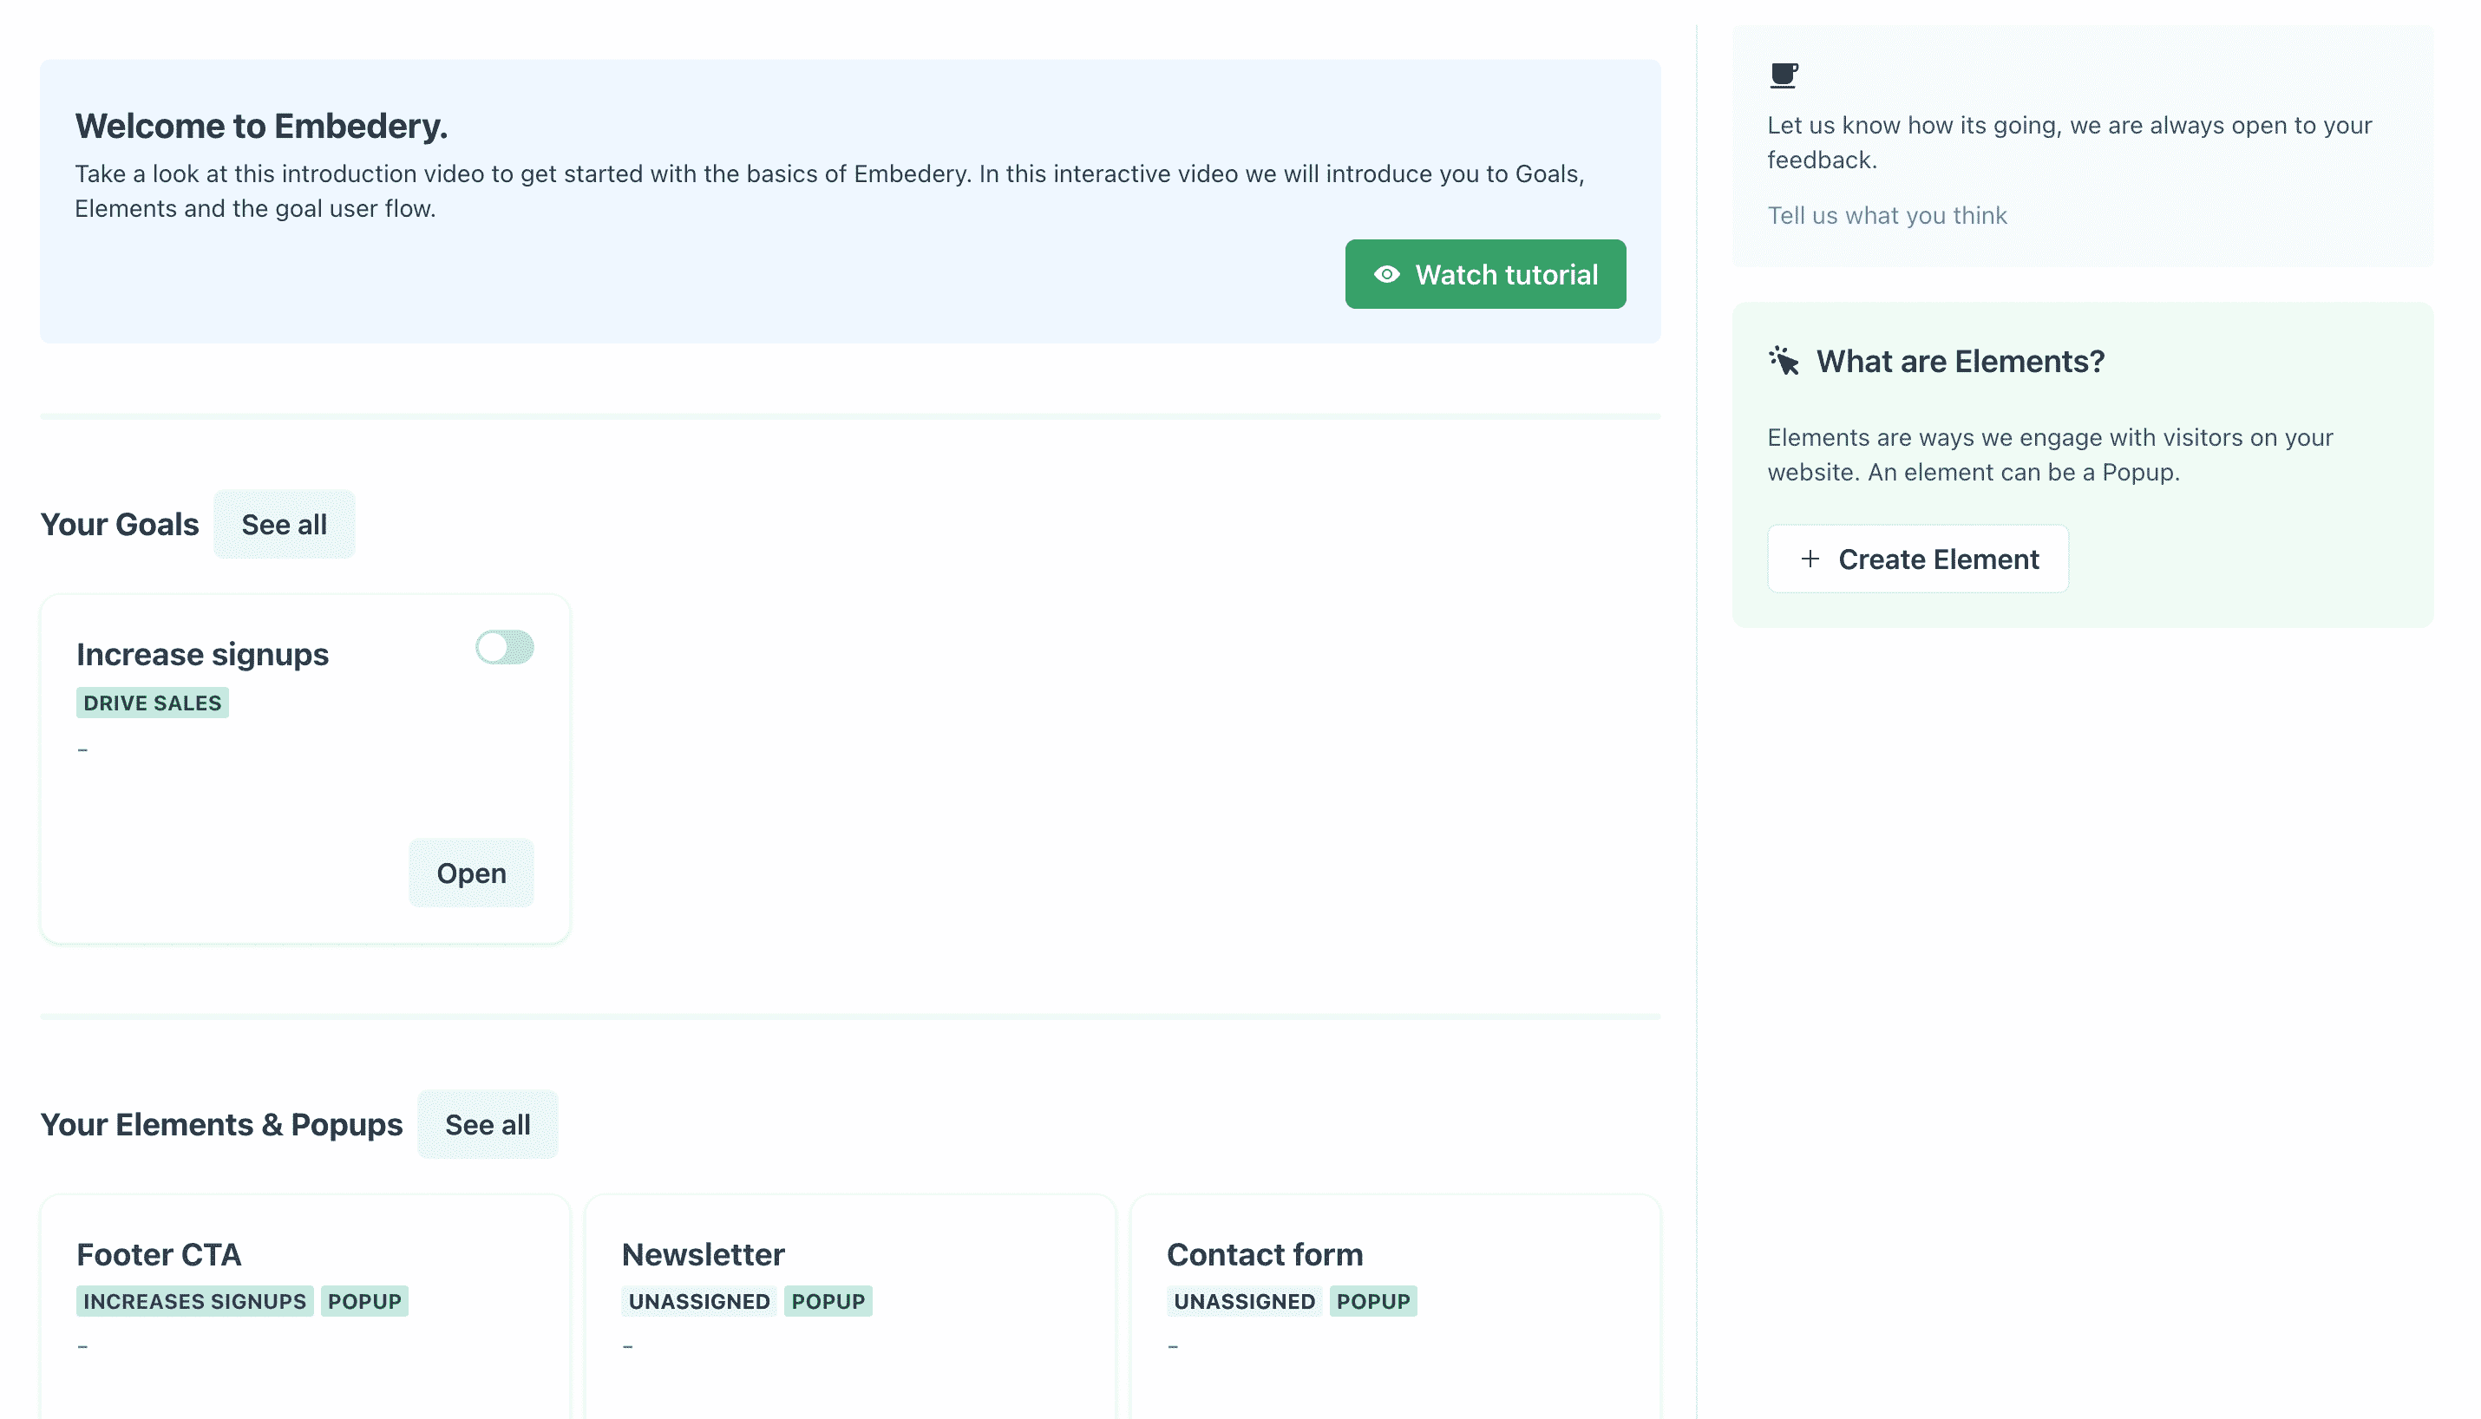
Task: Select the DRIVE SALES tag
Action: (x=152, y=703)
